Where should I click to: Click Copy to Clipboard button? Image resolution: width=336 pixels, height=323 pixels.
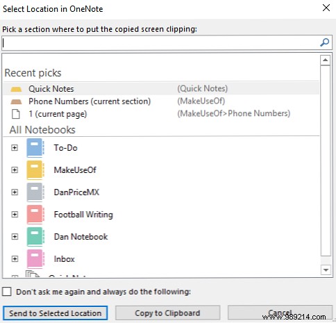(167, 313)
